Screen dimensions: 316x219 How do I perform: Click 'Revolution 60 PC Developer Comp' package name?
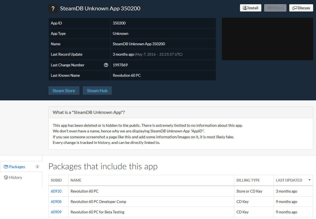(x=98, y=202)
